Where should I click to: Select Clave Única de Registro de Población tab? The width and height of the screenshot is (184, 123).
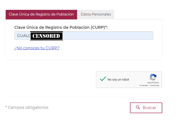click(41, 14)
